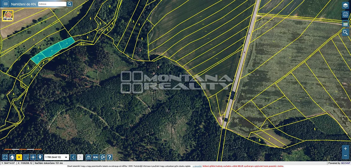Clear selection with the yellow X button

pyautogui.click(x=19, y=157)
